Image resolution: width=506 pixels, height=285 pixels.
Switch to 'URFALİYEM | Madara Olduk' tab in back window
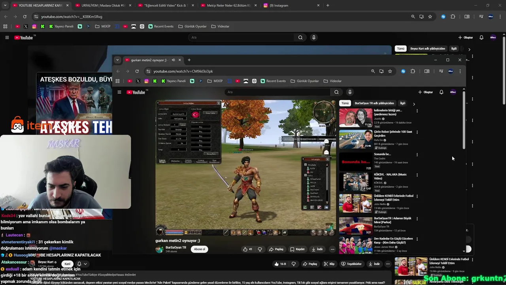pos(103,6)
